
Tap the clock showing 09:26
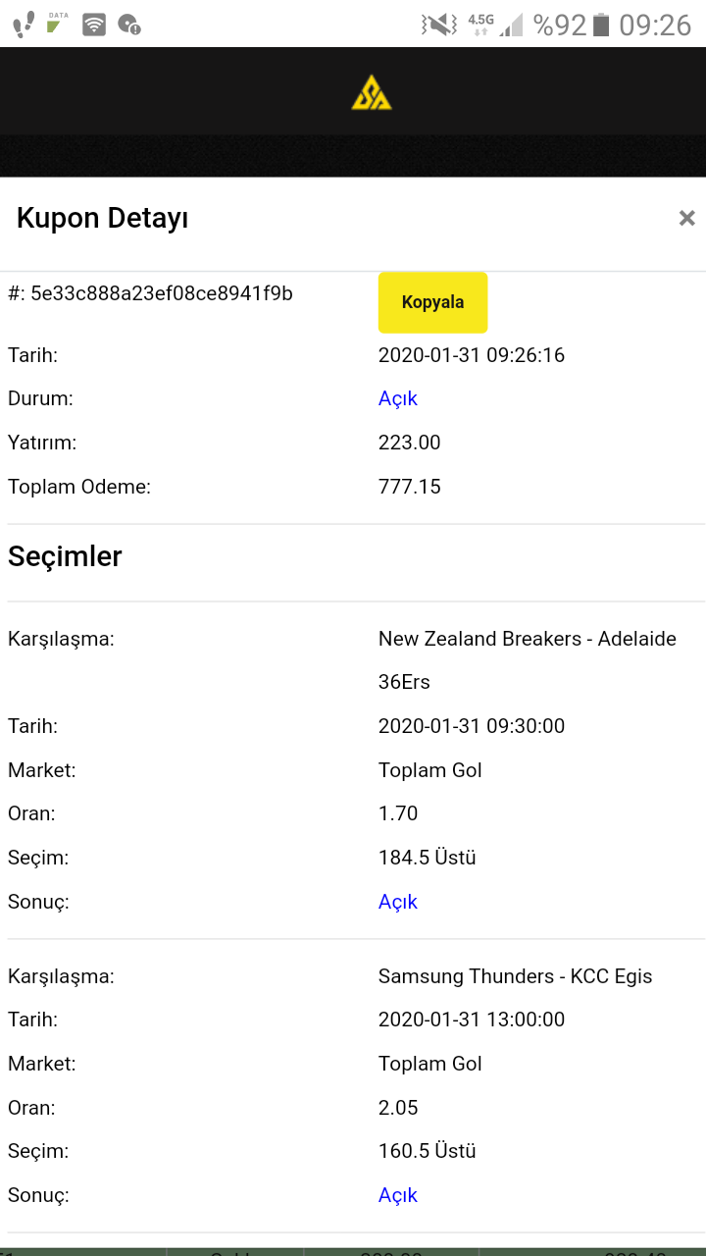(656, 25)
